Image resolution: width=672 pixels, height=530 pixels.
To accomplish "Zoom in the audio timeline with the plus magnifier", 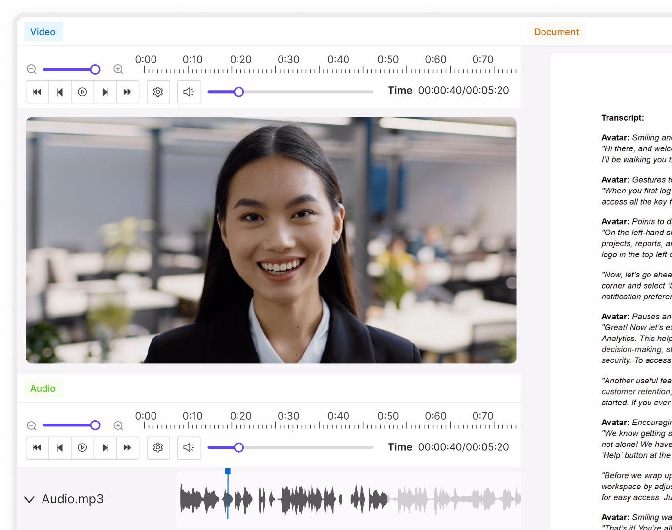I will [118, 425].
